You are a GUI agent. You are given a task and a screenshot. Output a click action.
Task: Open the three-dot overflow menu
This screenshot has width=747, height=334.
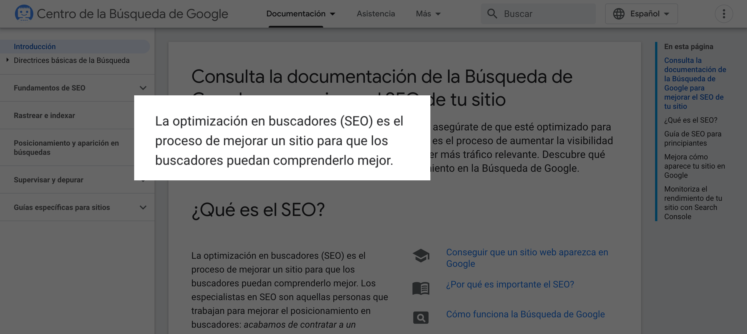tap(723, 13)
